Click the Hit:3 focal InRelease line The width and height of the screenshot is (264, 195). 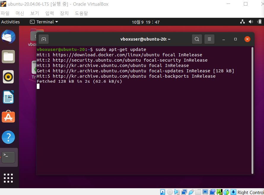[113, 65]
